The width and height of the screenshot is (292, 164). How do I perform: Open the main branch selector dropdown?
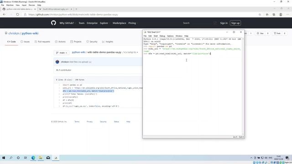[x=62, y=53]
